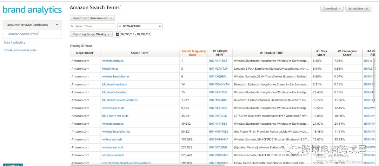
Task: Click the Schedule email button
Action: [358, 9]
